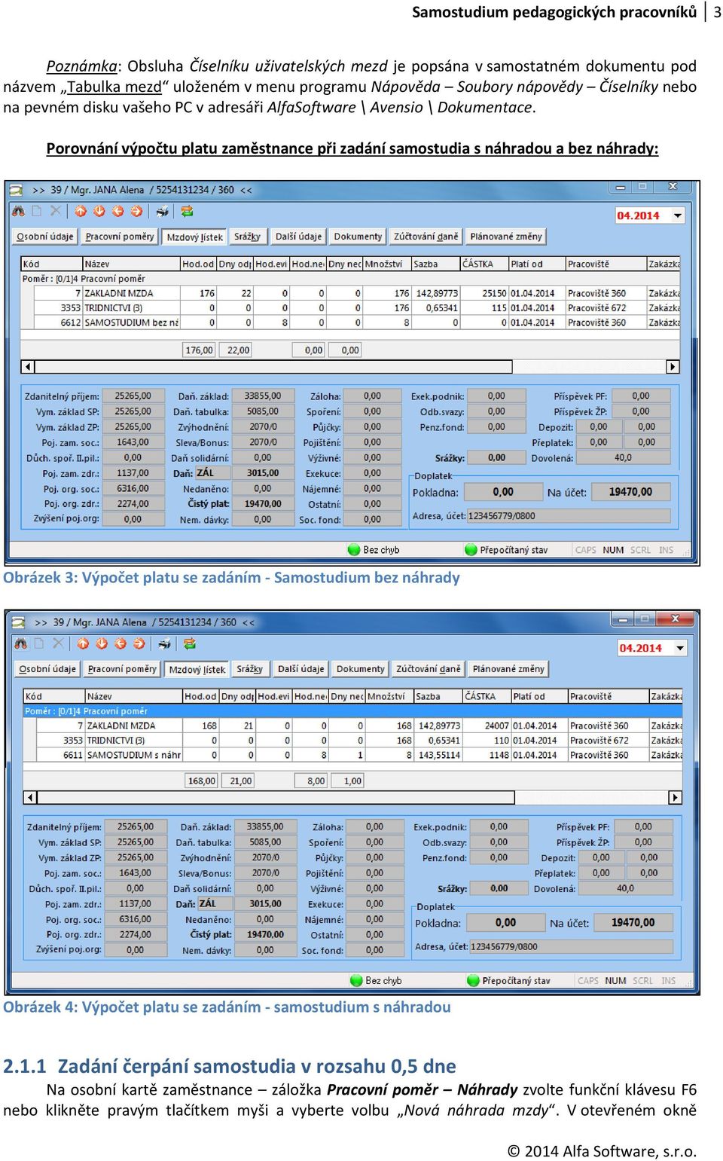This screenshot has width=723, height=1161.
Task: Open the Zúčtování daně tab in the Obrázek 3 window
Action: click(x=426, y=237)
